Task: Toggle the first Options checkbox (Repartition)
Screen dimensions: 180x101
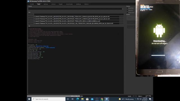Action: click(127, 8)
